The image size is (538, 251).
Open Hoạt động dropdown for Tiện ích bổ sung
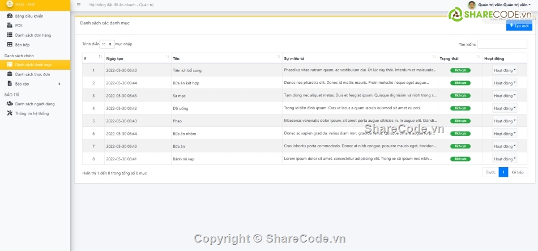[504, 71]
